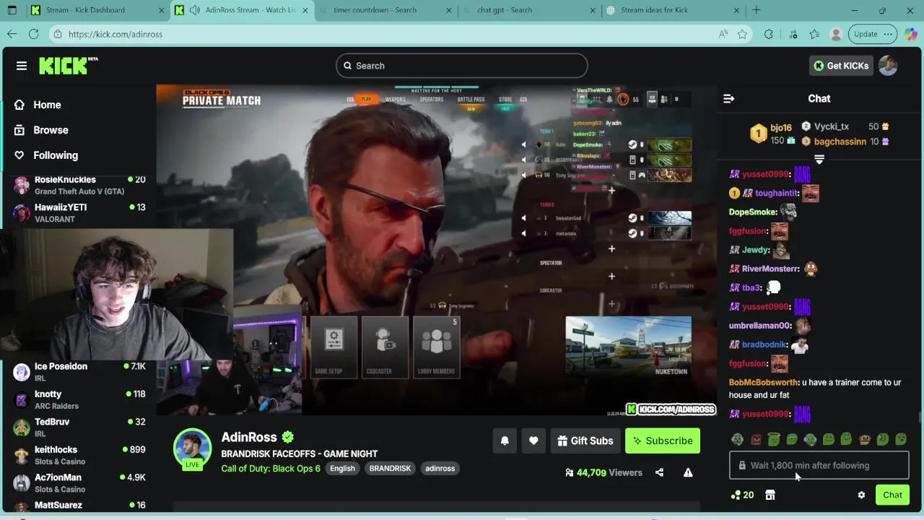Viewport: 924px width, 520px height.
Task: Click Gift Subs button
Action: [x=585, y=441]
